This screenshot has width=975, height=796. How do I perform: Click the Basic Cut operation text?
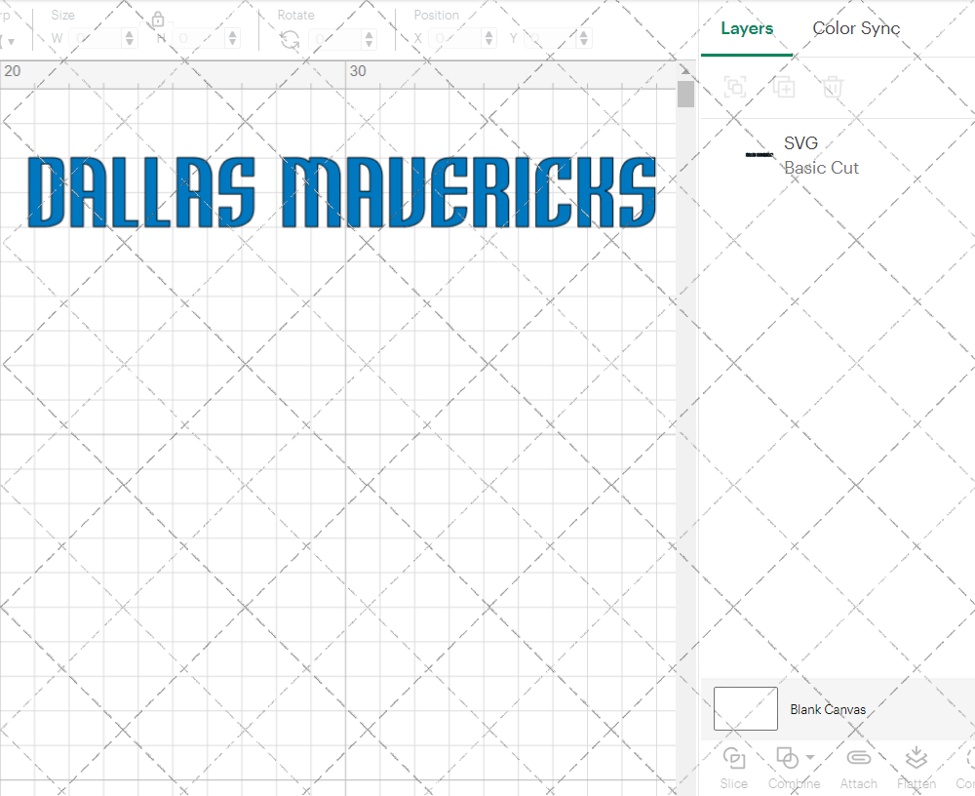[x=821, y=168]
